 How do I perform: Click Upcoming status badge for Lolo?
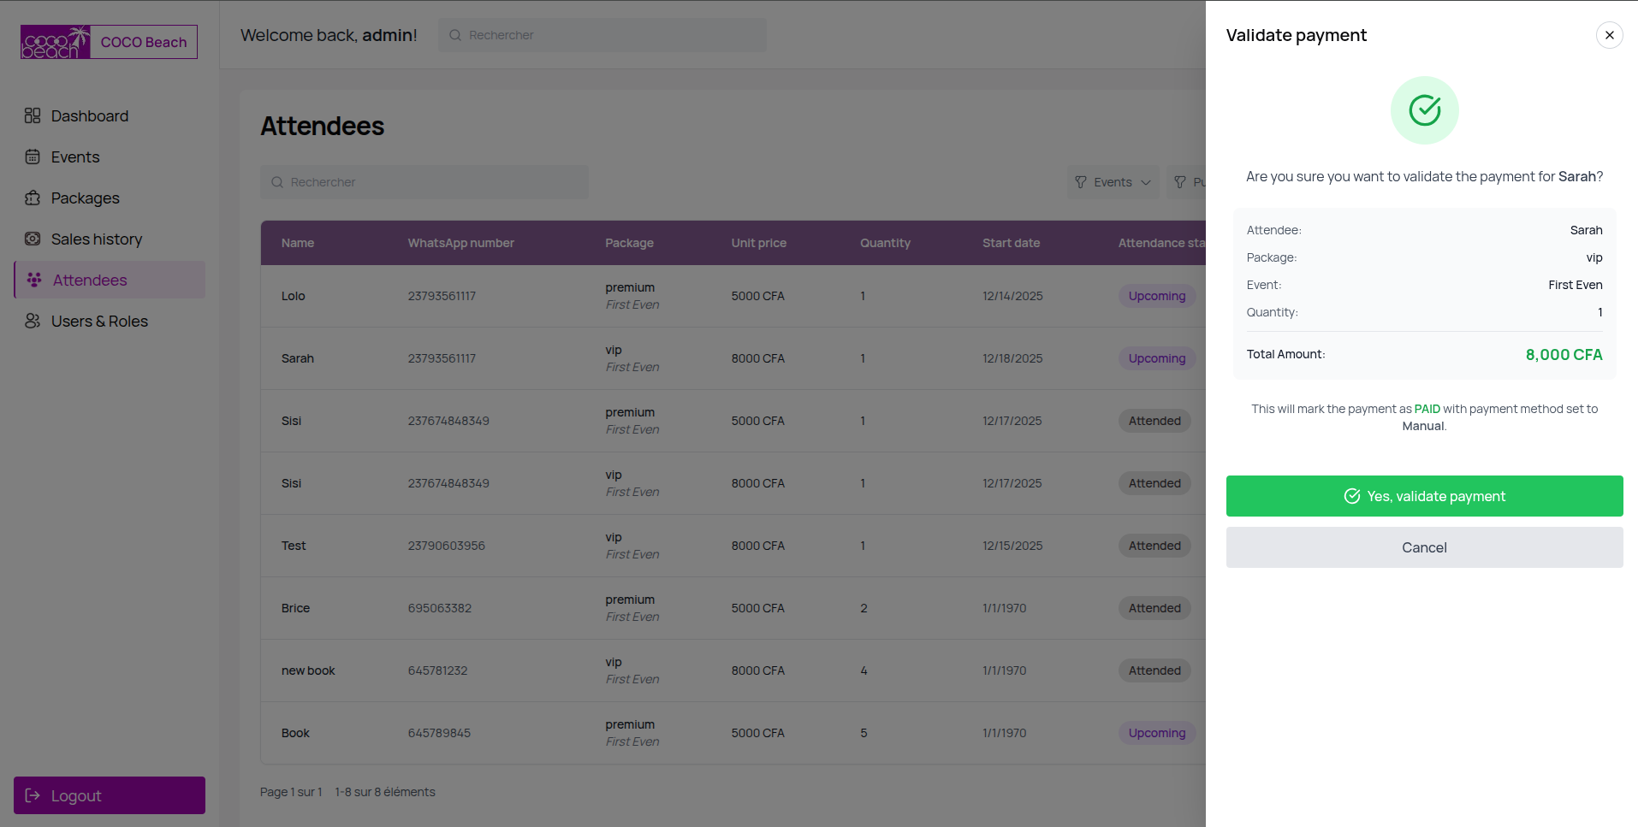pos(1156,296)
